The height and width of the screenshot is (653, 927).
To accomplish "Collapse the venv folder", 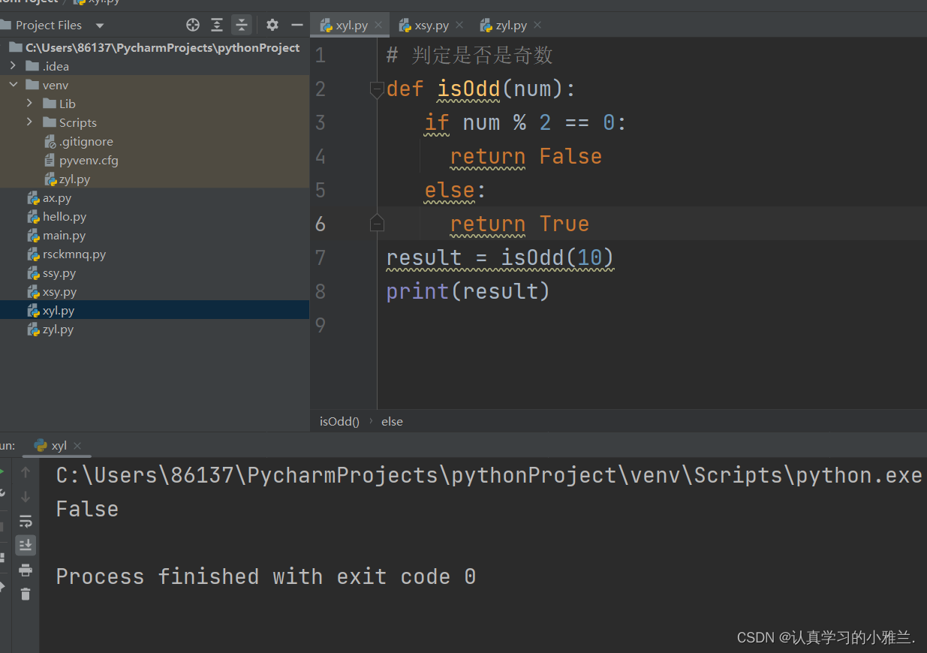I will (x=13, y=85).
